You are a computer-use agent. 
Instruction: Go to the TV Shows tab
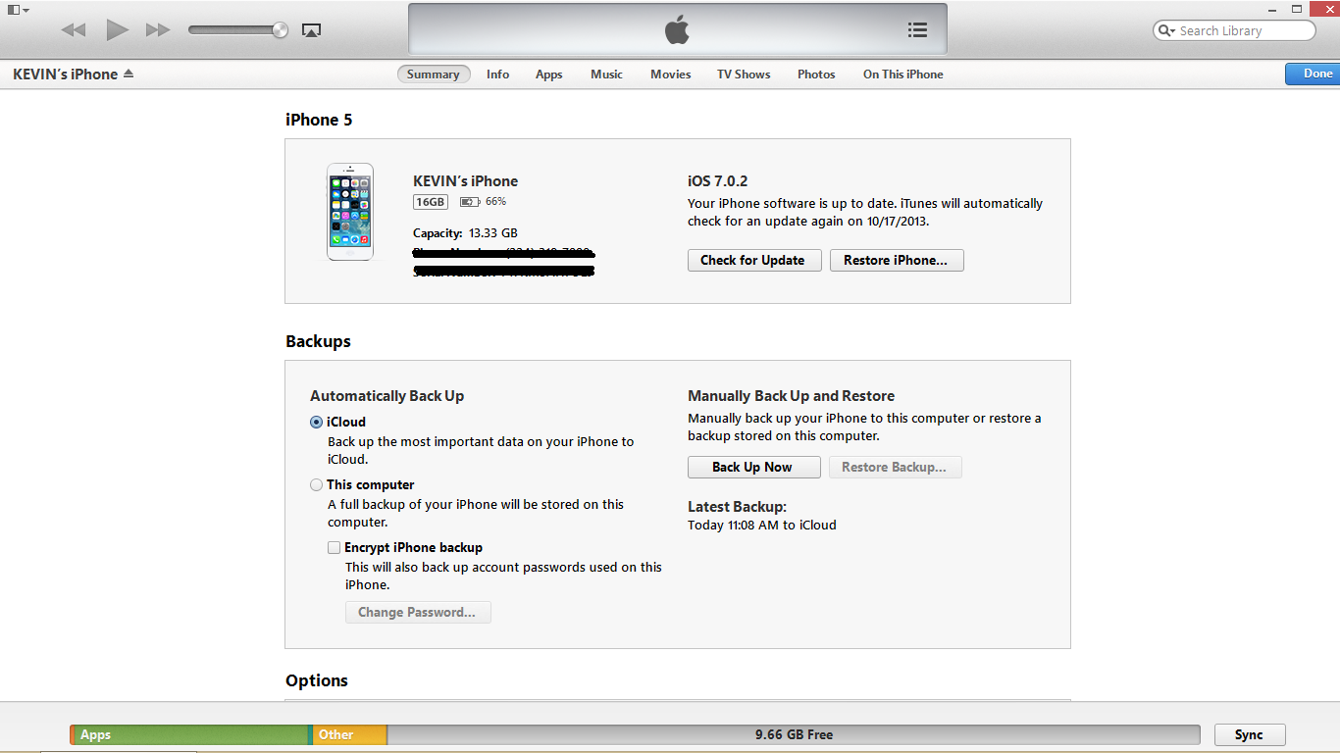click(x=744, y=75)
